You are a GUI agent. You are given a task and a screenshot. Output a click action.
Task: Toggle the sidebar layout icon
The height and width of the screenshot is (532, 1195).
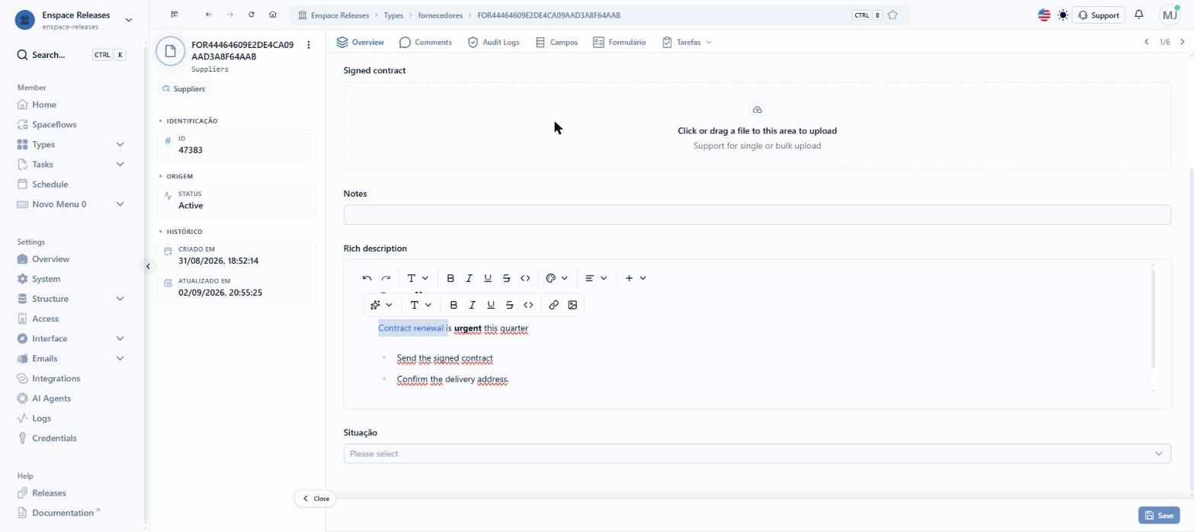click(175, 14)
